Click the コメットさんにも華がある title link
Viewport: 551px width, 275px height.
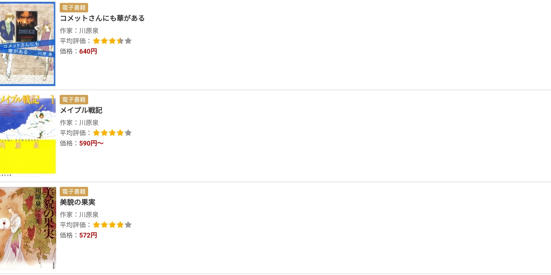tap(102, 18)
